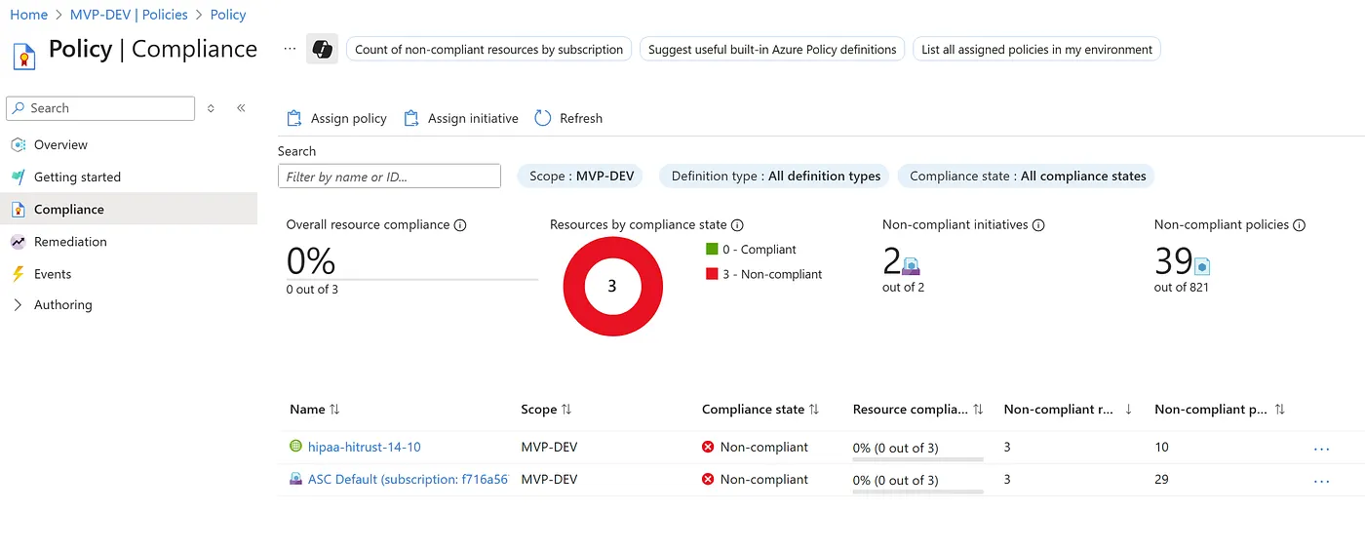Open the hipaa-hitrust-14-10 initiative link

[364, 448]
